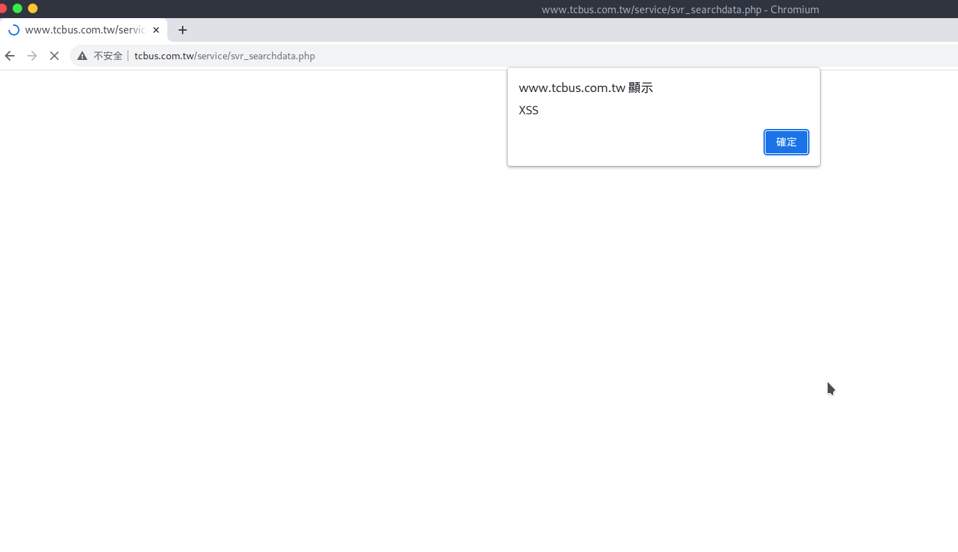Click the Chromium window title text
This screenshot has width=958, height=552.
click(681, 10)
